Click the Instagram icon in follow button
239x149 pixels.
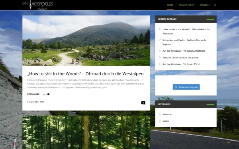[x=176, y=87]
